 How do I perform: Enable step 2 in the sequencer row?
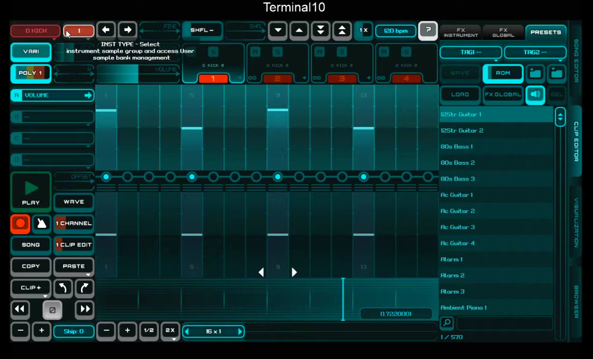point(128,177)
